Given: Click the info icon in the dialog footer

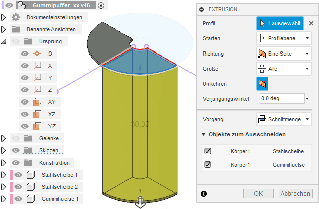Looking at the screenshot, I should click(x=204, y=194).
